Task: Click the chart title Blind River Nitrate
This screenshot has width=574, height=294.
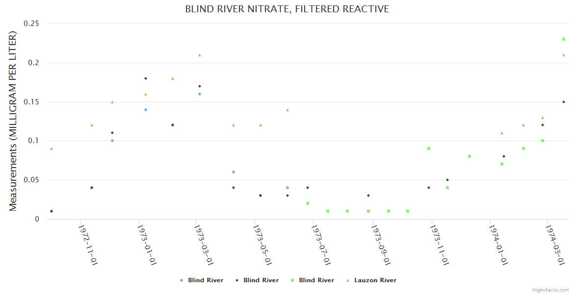Action: coord(287,9)
